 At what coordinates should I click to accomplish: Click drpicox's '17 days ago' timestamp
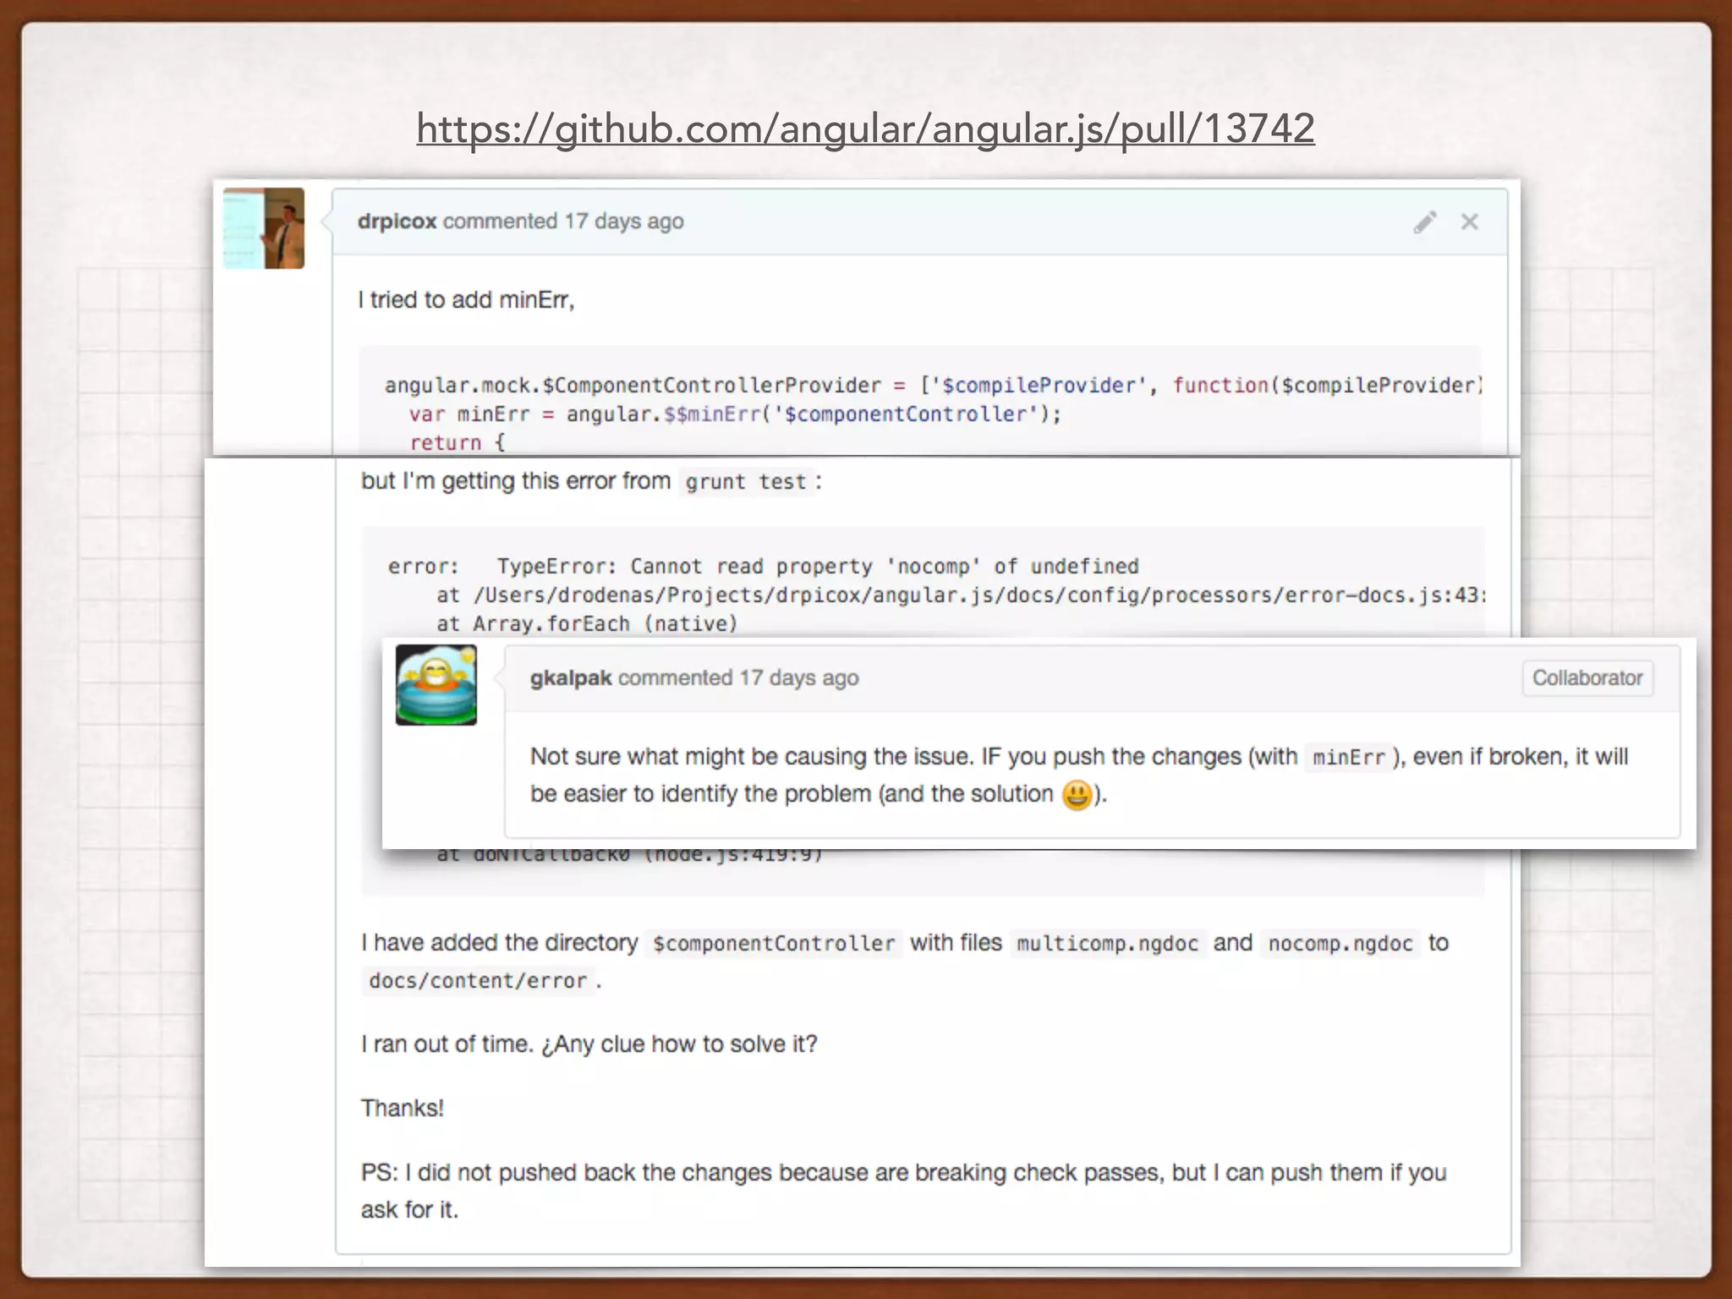pos(624,222)
